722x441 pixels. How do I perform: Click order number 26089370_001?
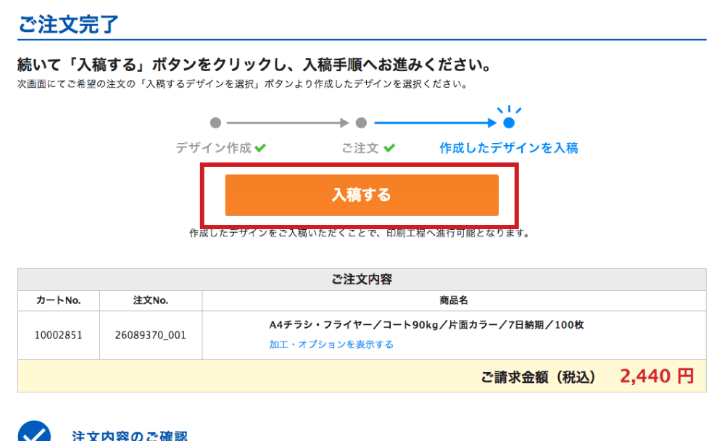[150, 335]
